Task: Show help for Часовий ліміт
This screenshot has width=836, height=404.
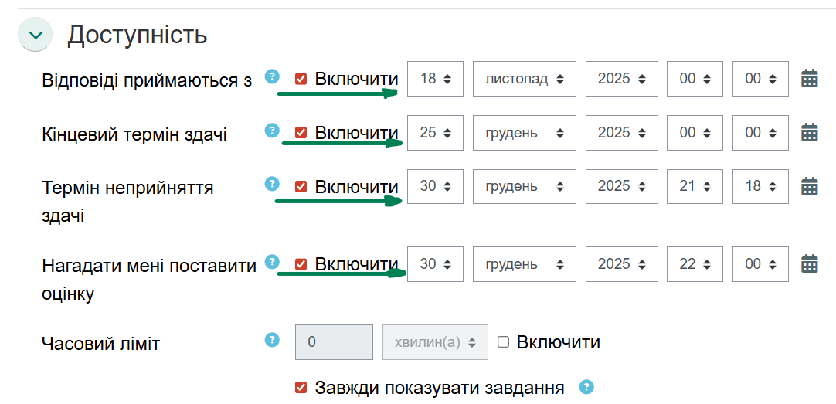Action: [x=271, y=340]
